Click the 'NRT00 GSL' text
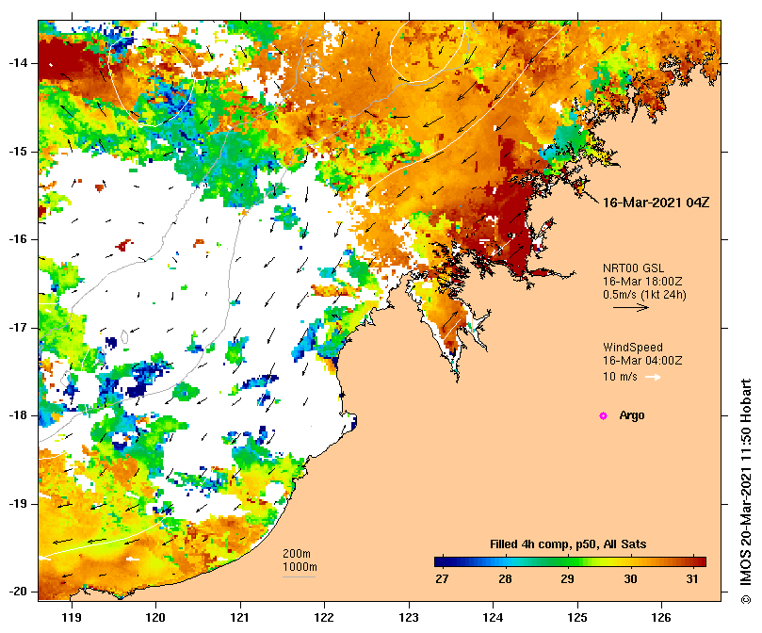 pos(633,268)
